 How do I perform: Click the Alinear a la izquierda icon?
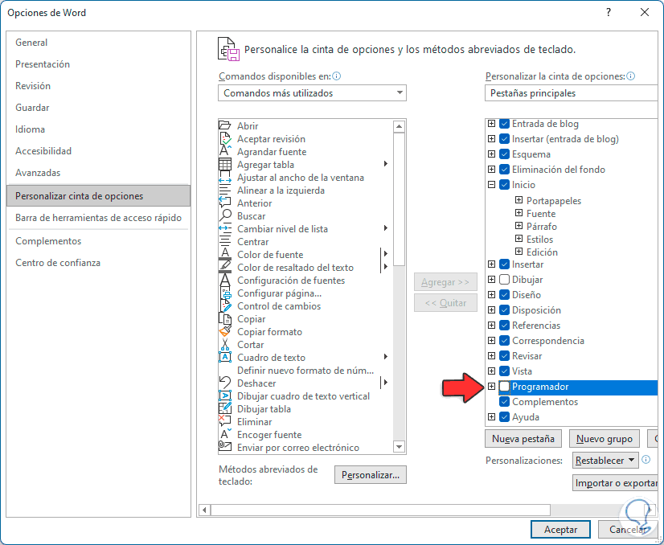[x=225, y=191]
